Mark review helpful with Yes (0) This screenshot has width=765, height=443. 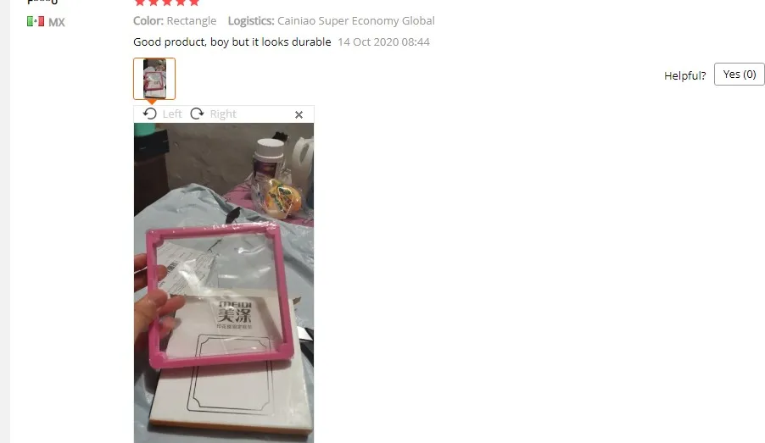point(740,74)
